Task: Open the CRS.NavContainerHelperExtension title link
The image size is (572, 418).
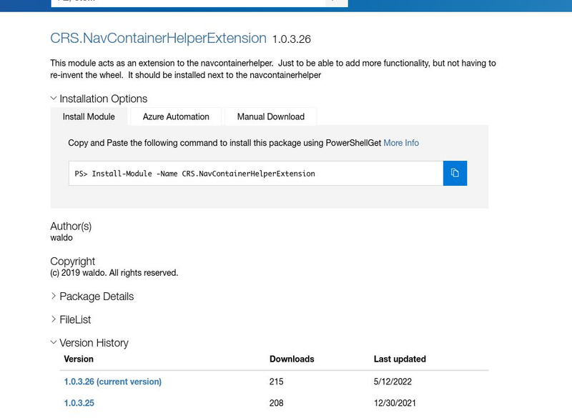Action: tap(158, 39)
